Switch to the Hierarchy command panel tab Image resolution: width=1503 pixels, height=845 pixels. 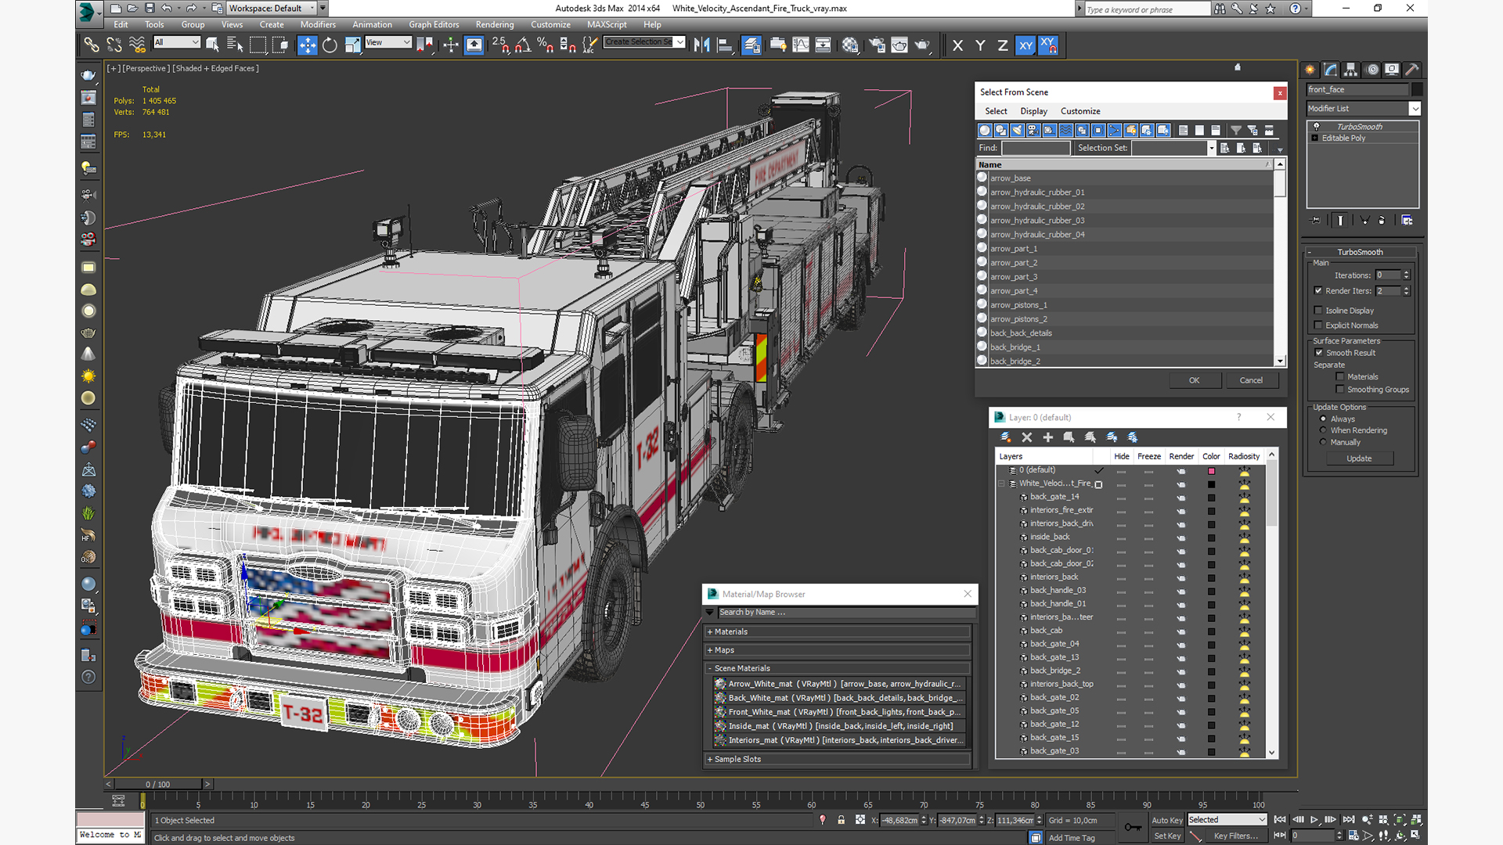[1350, 70]
